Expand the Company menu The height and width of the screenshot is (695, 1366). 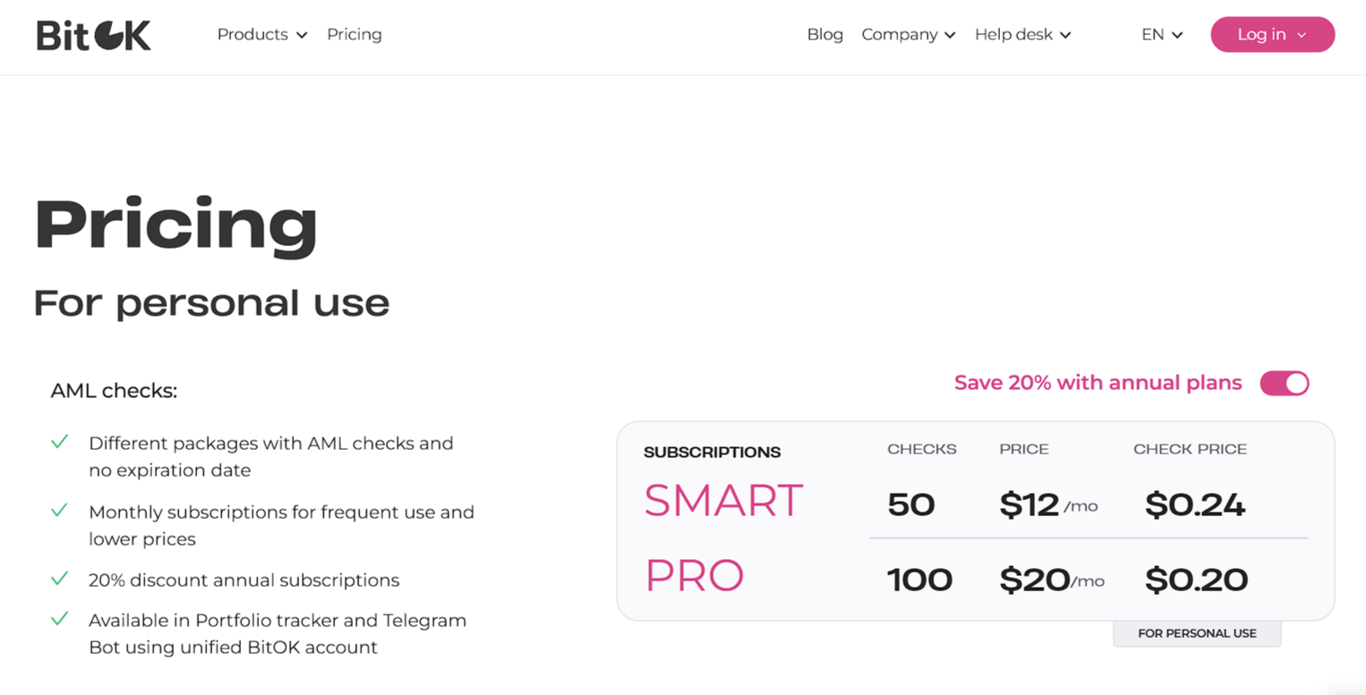point(908,34)
